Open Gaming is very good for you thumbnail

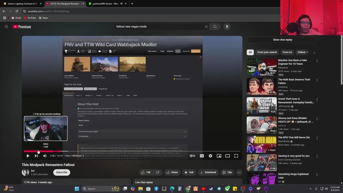262,162
